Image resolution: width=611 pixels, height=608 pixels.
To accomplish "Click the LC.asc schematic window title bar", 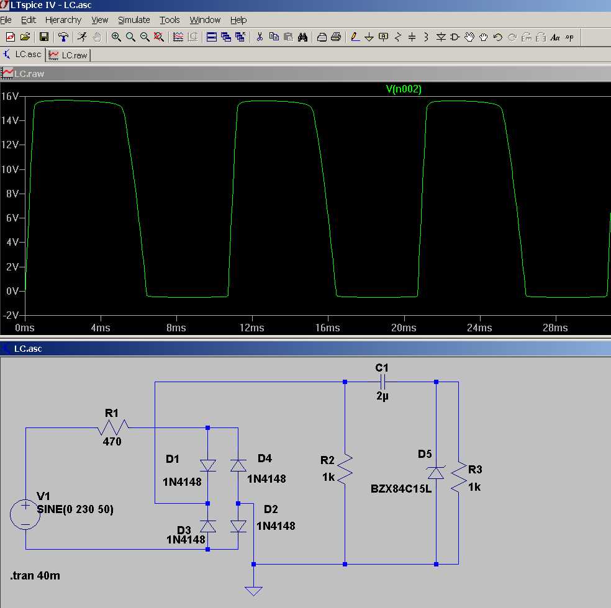I will (305, 349).
